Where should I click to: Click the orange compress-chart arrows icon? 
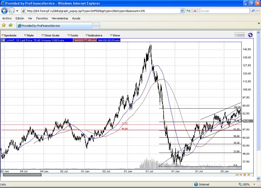237,175
